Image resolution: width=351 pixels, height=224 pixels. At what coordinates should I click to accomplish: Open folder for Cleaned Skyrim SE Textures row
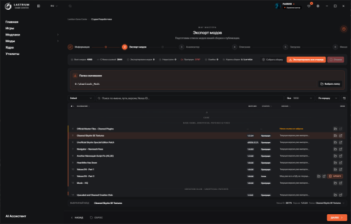(x=335, y=135)
